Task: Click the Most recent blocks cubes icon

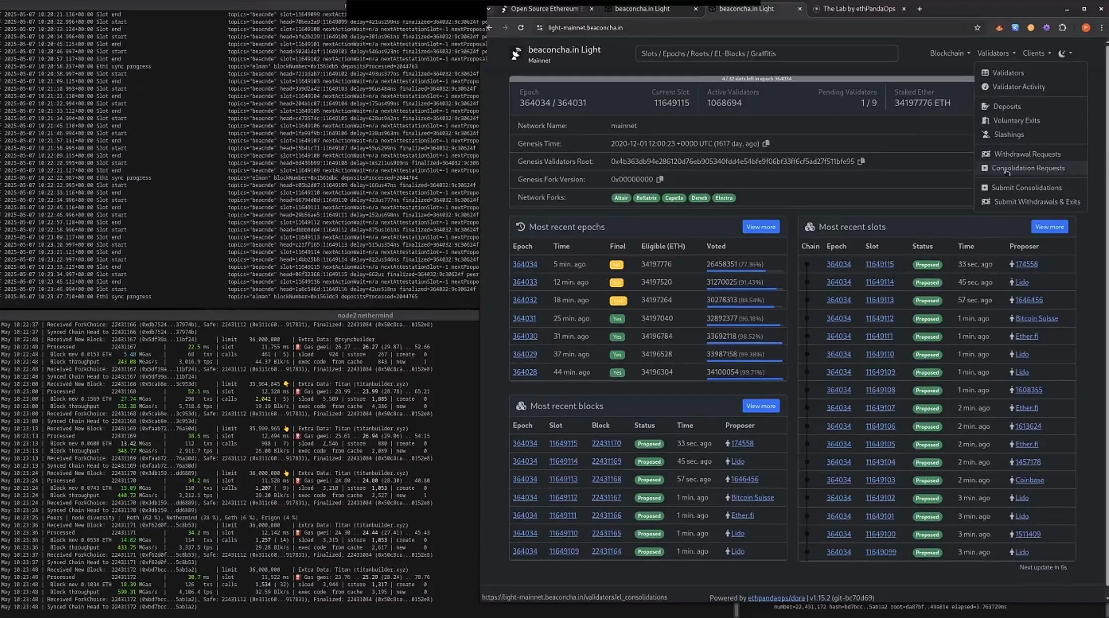Action: (x=521, y=406)
